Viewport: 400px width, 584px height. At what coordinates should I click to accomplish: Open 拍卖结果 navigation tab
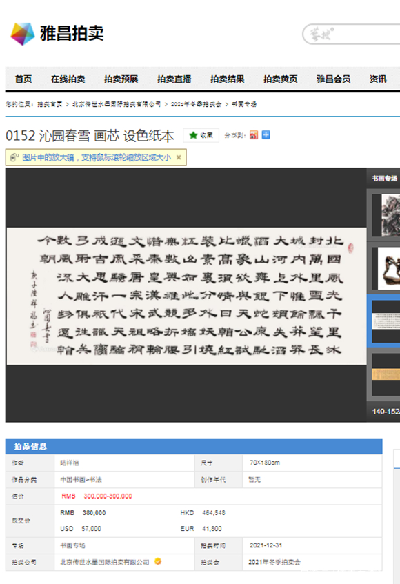pos(227,79)
